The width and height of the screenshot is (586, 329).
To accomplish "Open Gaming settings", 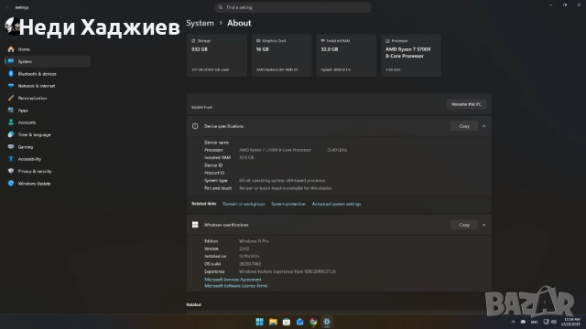I will coord(48,147).
